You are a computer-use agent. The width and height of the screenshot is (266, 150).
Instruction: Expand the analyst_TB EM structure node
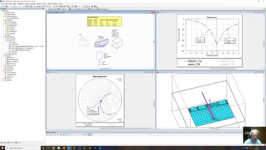point(5,39)
